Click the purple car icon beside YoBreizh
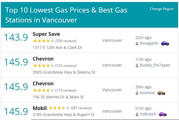Viewport: 179px width, 120px height. click(x=163, y=114)
